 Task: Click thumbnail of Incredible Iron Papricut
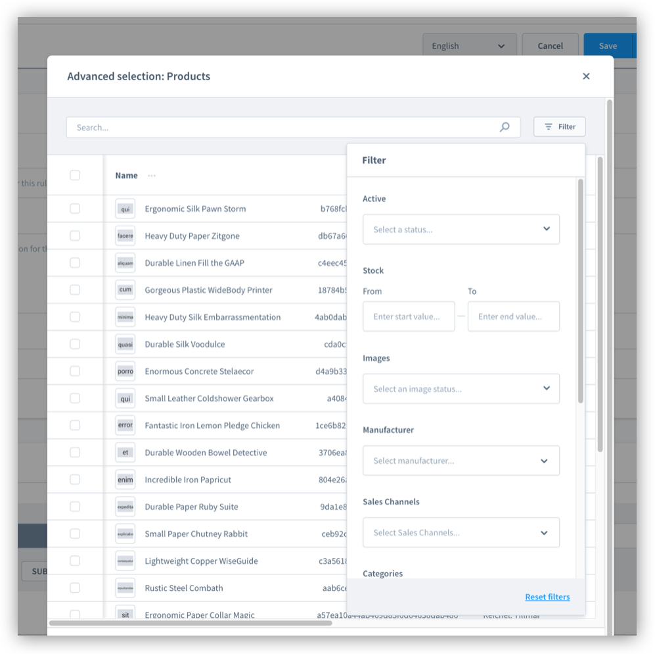(125, 480)
